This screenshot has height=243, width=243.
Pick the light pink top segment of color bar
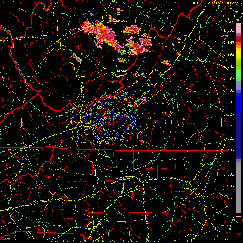[x=238, y=29]
